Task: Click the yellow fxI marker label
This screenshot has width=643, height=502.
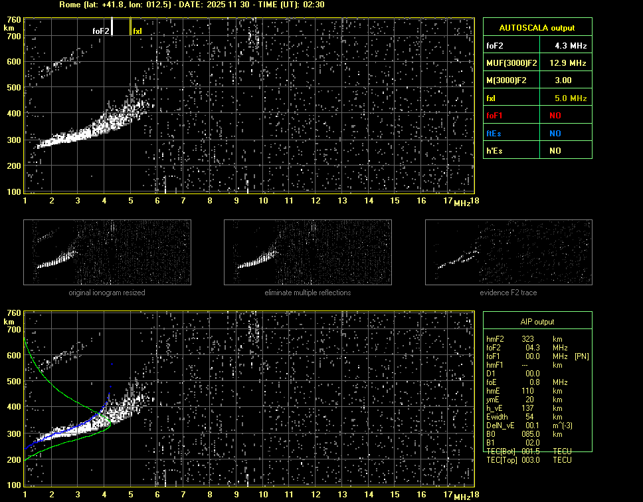Action: click(138, 31)
